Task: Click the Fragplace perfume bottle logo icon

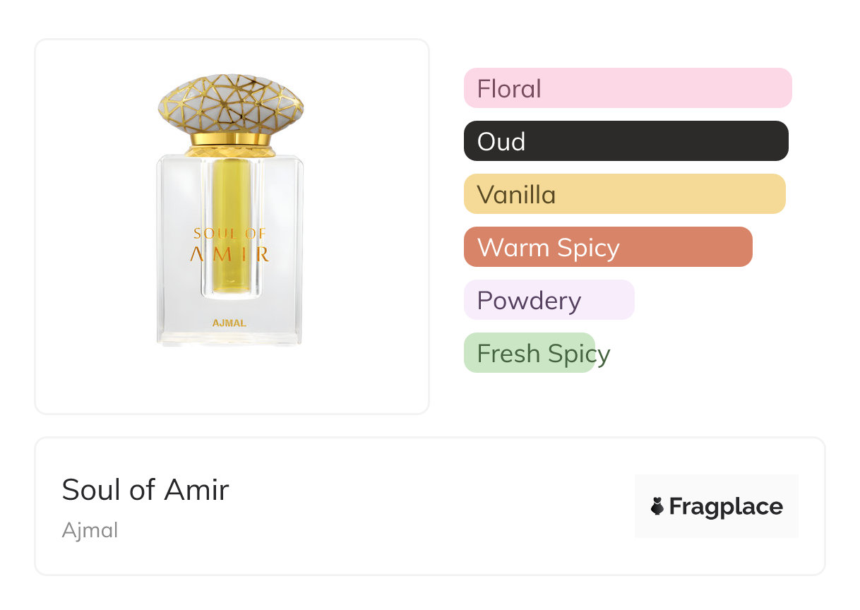Action: (657, 506)
